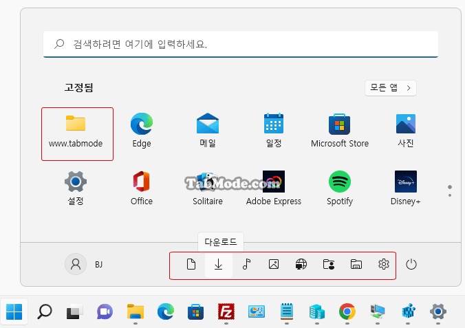Screen dimensions: 465x328
Task: Open the 다운로드 (Downloads) folder shortcut
Action: click(219, 264)
